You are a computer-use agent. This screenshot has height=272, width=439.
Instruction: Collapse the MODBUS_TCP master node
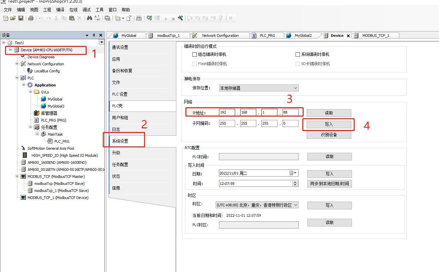tap(17, 176)
